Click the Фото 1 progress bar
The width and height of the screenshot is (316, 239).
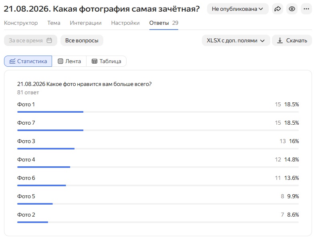[x=158, y=112]
